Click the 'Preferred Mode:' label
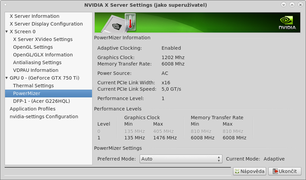Screen dimensions: 306x180 coord(117,159)
